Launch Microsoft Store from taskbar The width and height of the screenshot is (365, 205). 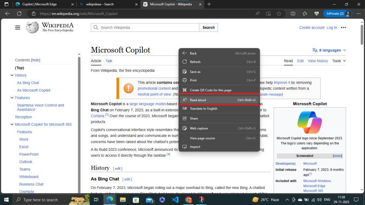pos(136,200)
